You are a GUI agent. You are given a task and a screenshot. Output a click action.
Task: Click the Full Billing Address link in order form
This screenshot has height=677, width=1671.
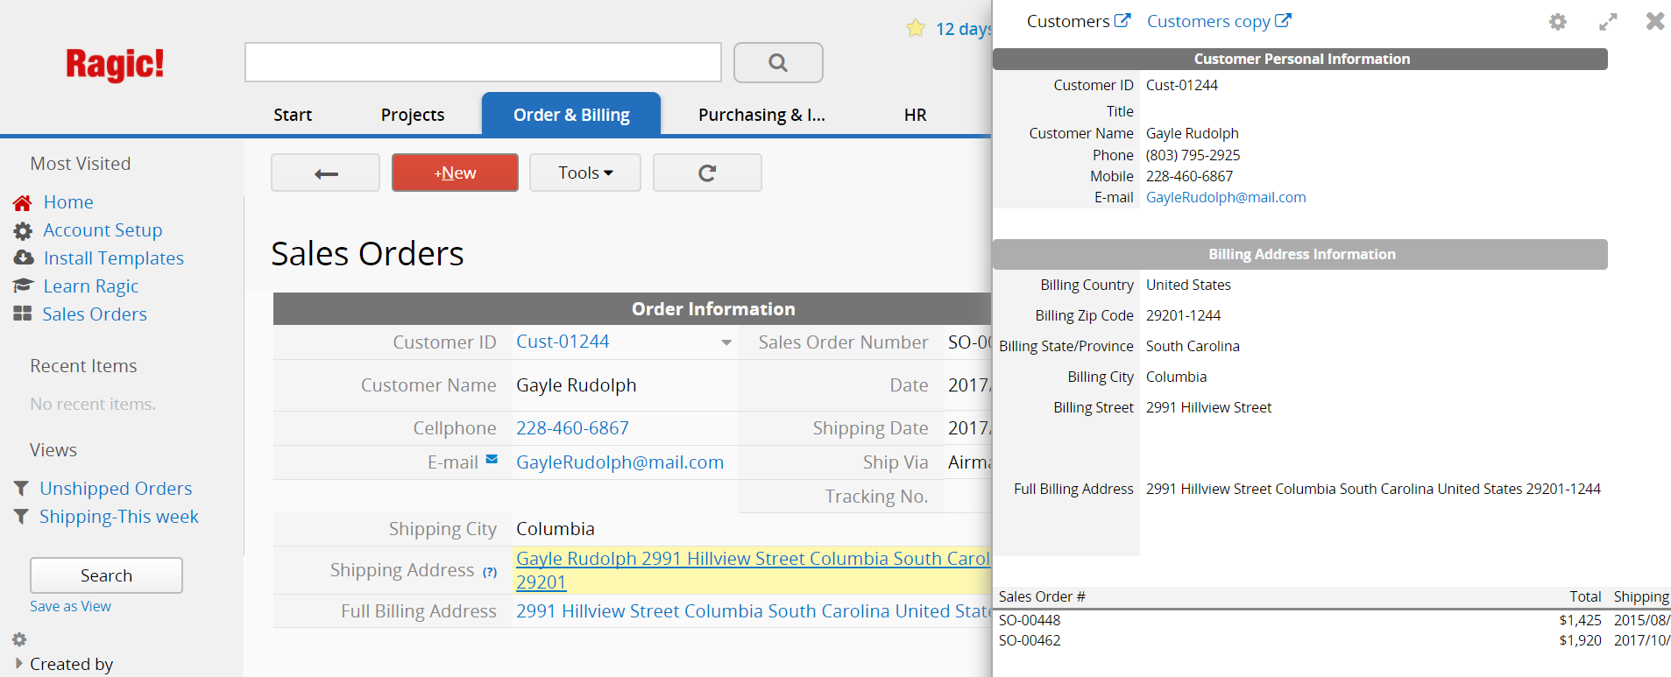[x=753, y=611]
